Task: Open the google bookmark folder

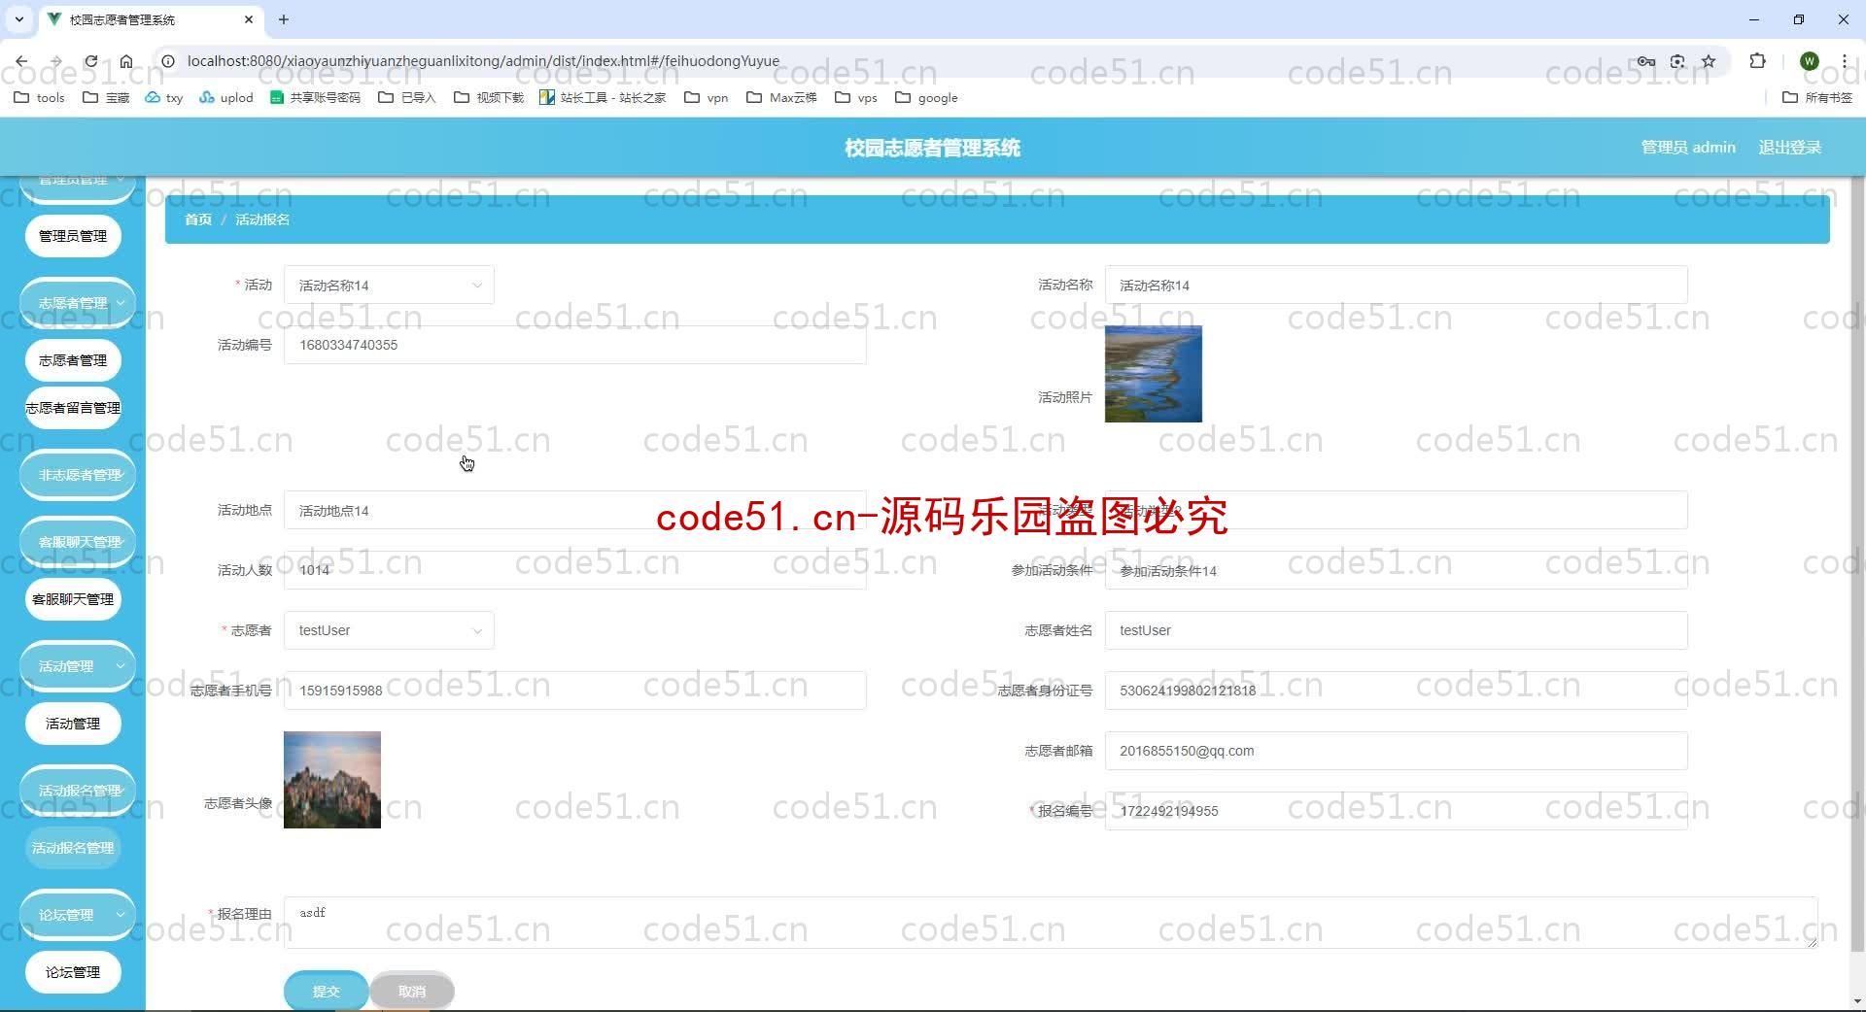Action: (x=926, y=97)
